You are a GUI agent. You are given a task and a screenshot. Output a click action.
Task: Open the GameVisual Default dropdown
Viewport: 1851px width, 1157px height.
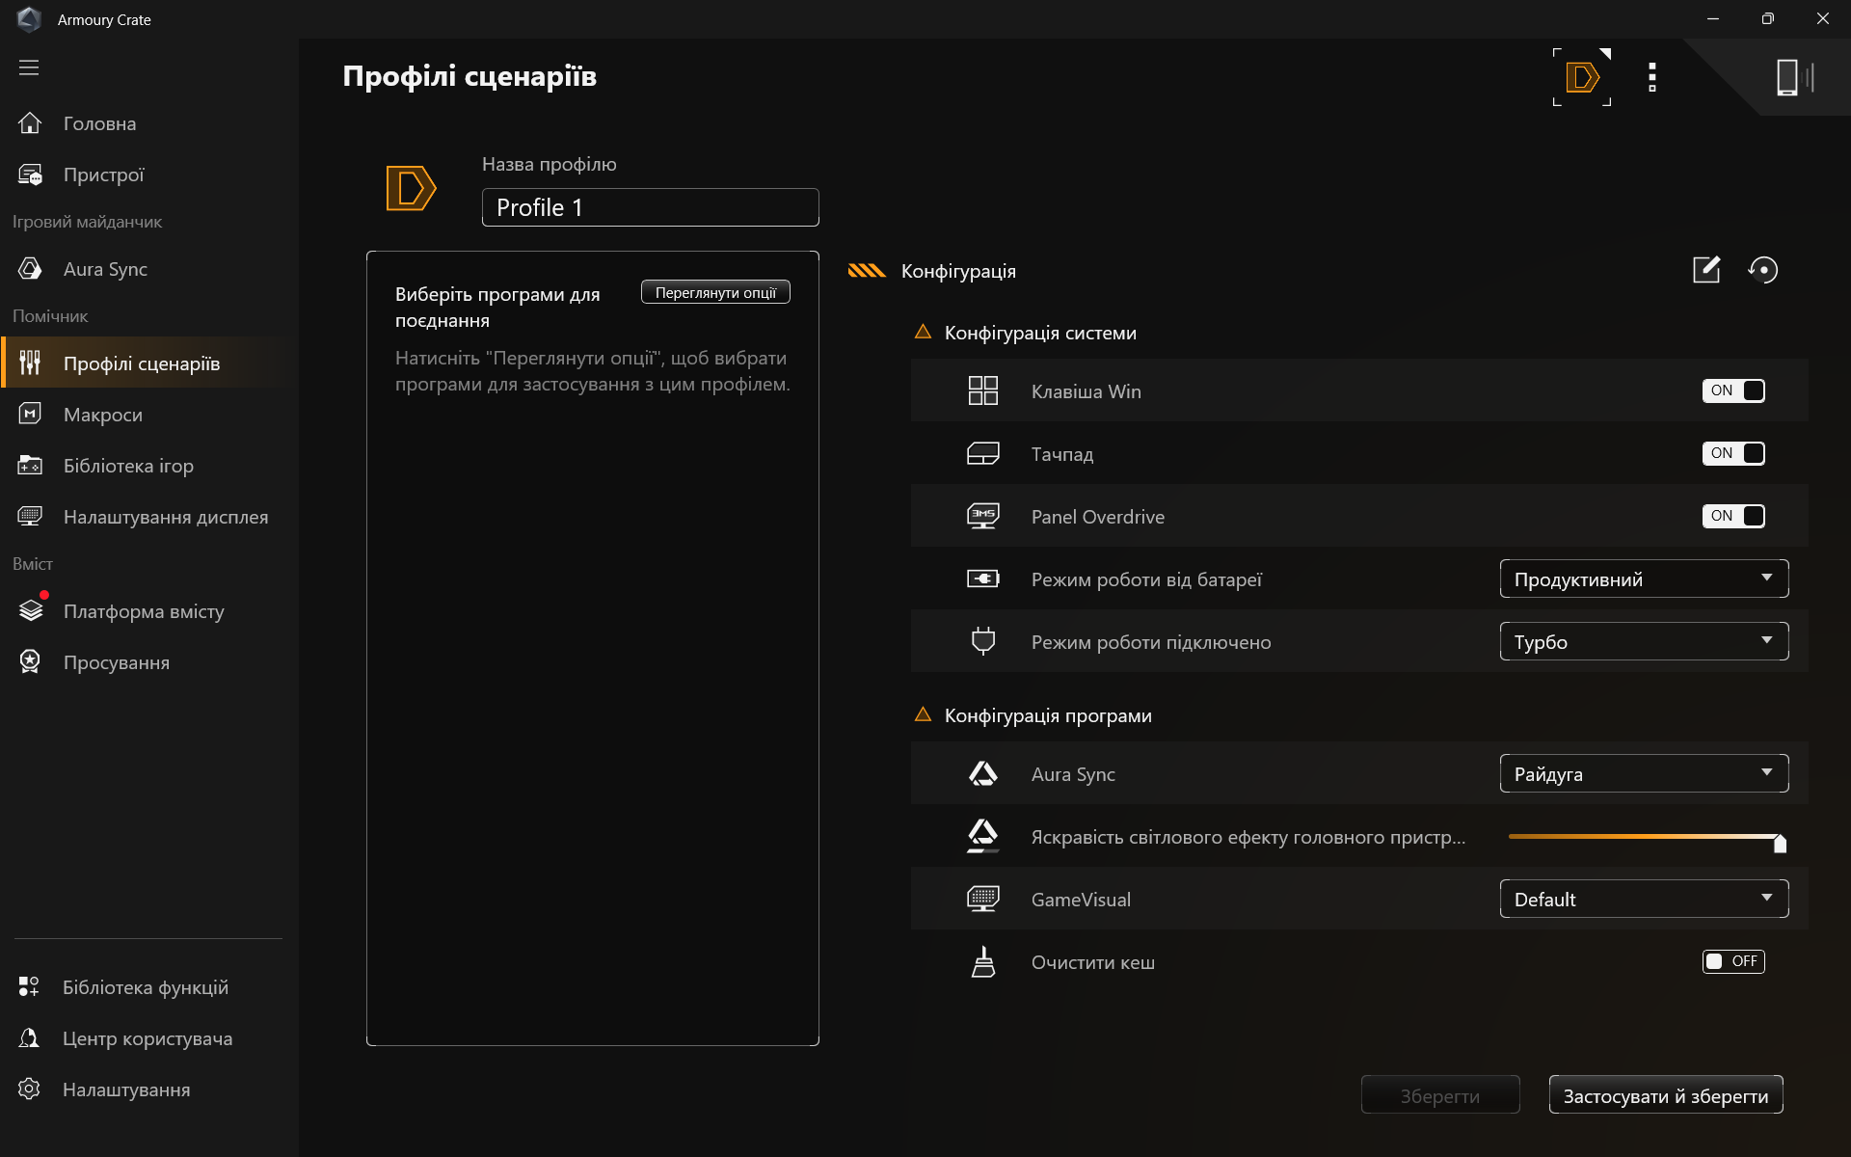point(1643,899)
